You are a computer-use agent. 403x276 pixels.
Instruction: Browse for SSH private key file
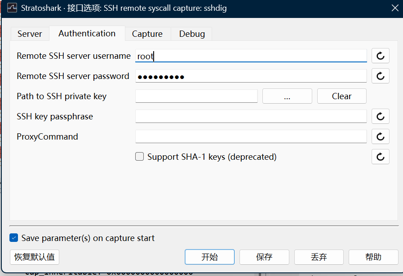coord(287,96)
